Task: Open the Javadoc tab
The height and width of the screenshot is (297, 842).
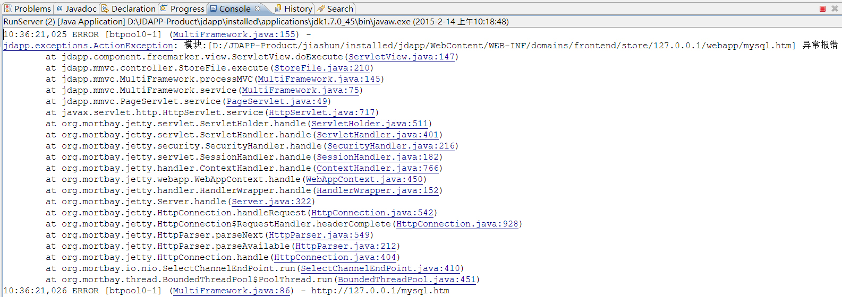Action: (77, 8)
